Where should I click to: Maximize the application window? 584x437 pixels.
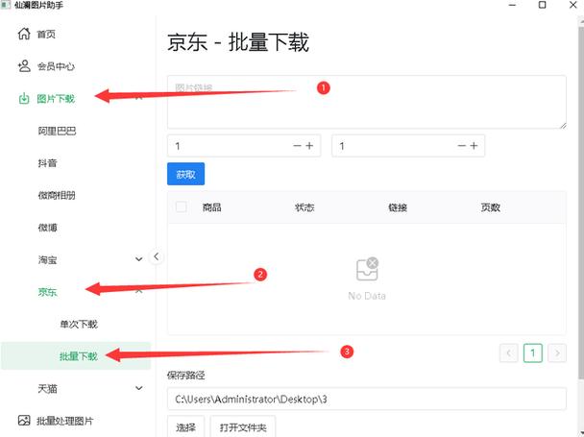543,5
